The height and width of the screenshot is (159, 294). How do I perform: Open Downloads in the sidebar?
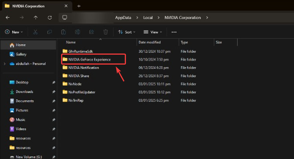point(24,92)
